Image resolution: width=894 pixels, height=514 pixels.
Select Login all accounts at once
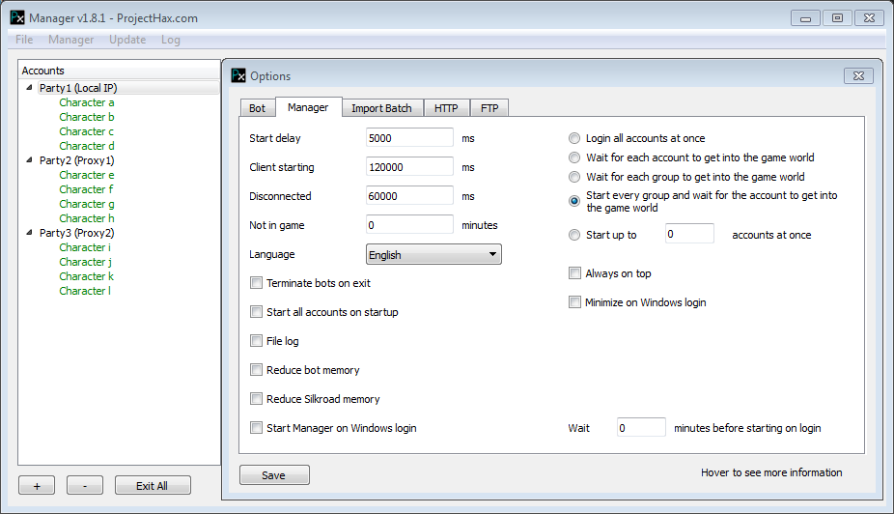(575, 138)
